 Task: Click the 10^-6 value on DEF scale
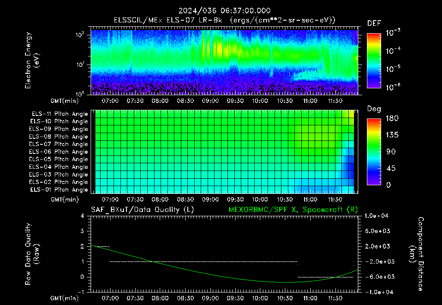393,87
